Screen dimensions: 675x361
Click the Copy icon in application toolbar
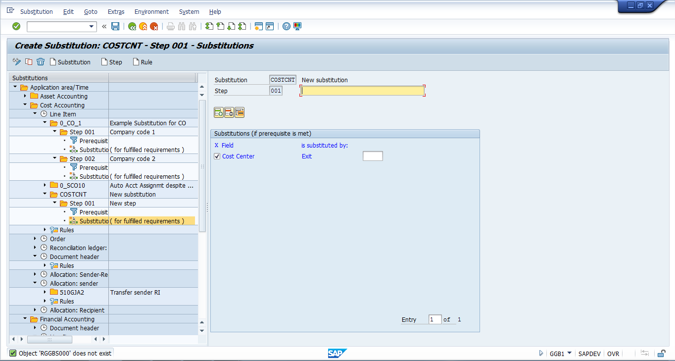coord(29,62)
